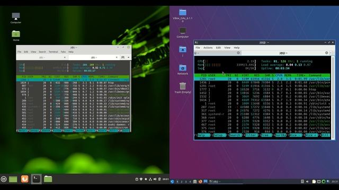The image size is (339, 190).
Task: Click new tab icon in left terminal
Action: pos(123,58)
